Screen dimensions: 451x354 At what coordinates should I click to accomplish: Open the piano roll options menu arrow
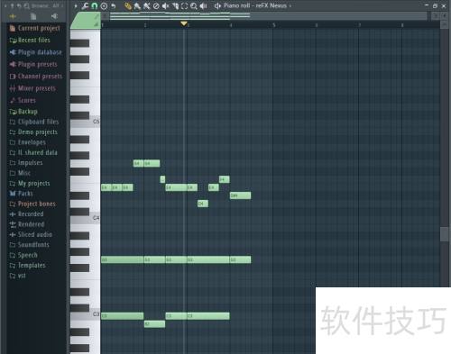coord(76,5)
